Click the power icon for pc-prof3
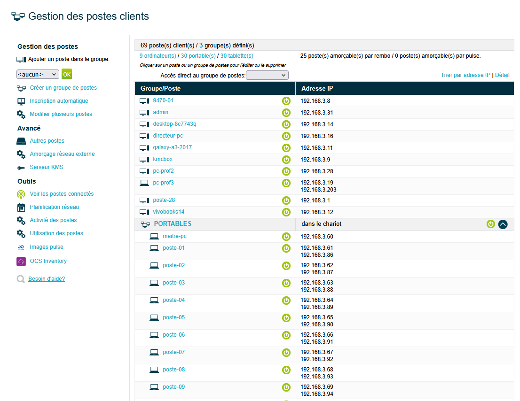The width and height of the screenshot is (520, 401). pos(286,183)
